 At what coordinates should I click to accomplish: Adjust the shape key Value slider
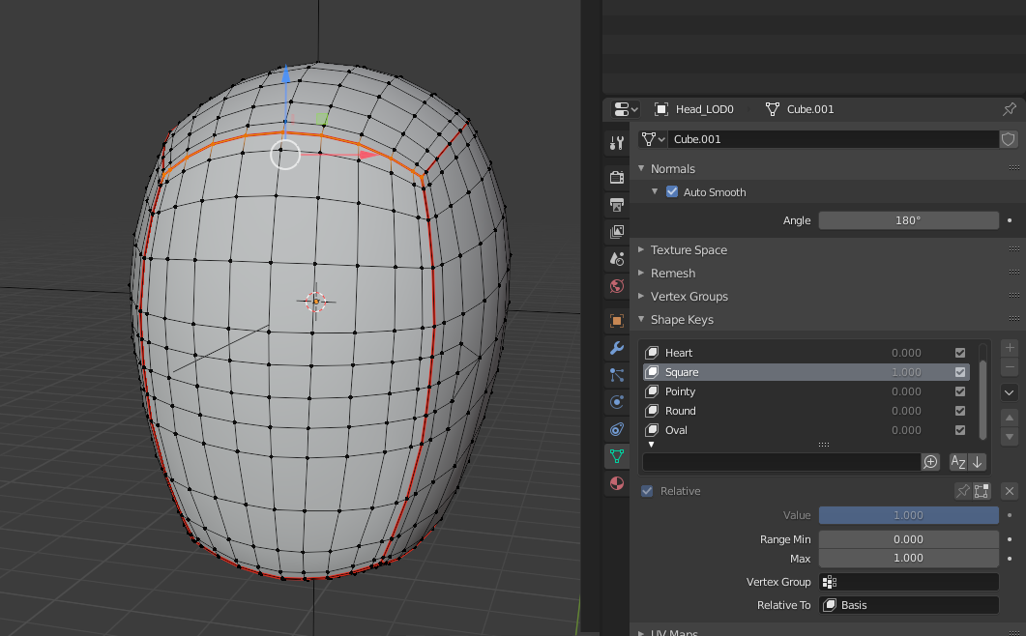coord(907,514)
